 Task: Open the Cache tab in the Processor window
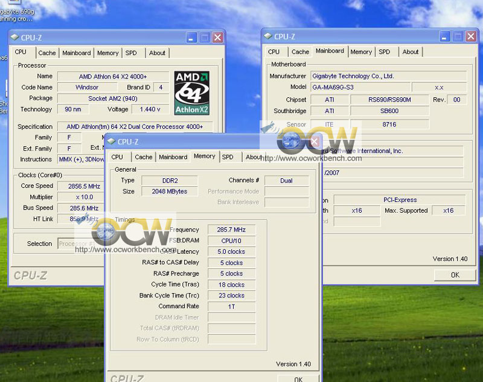coord(47,53)
